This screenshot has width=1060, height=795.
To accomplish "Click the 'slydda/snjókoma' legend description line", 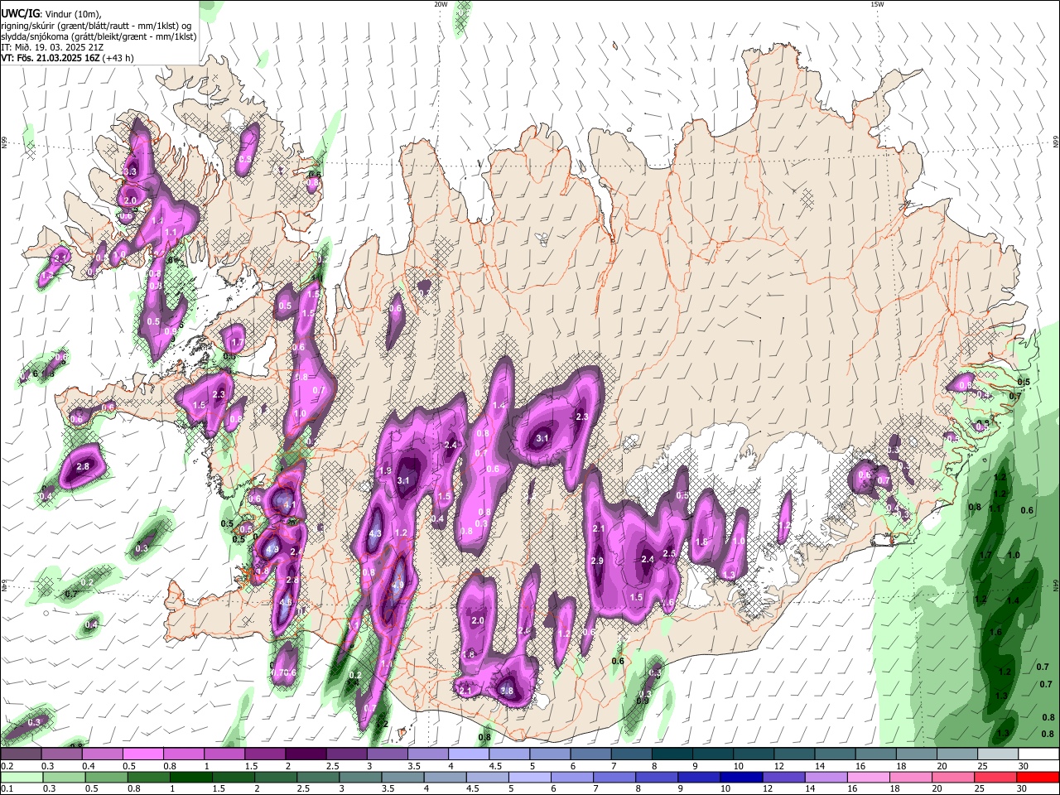I will (99, 36).
